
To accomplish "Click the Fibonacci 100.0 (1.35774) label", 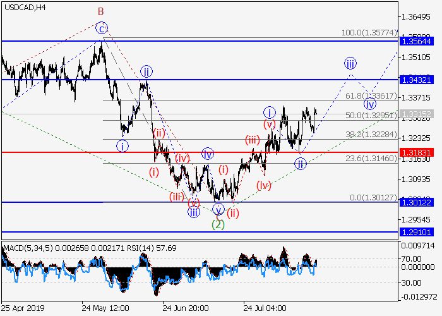I will pos(369,32).
